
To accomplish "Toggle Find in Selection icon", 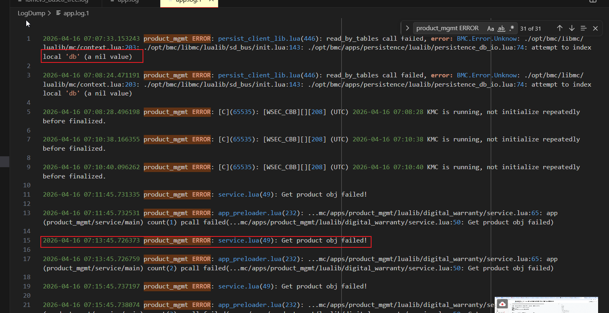I will point(584,28).
